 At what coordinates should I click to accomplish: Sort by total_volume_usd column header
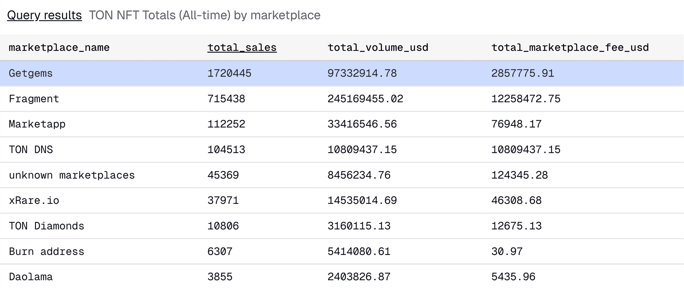click(378, 47)
